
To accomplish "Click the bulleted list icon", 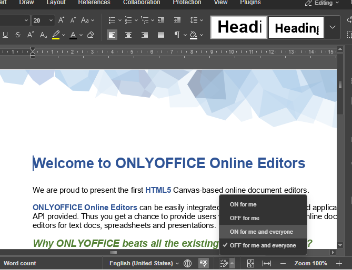I will click(112, 20).
